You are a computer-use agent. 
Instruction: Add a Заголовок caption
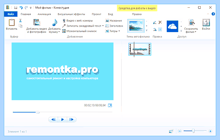(114, 26)
